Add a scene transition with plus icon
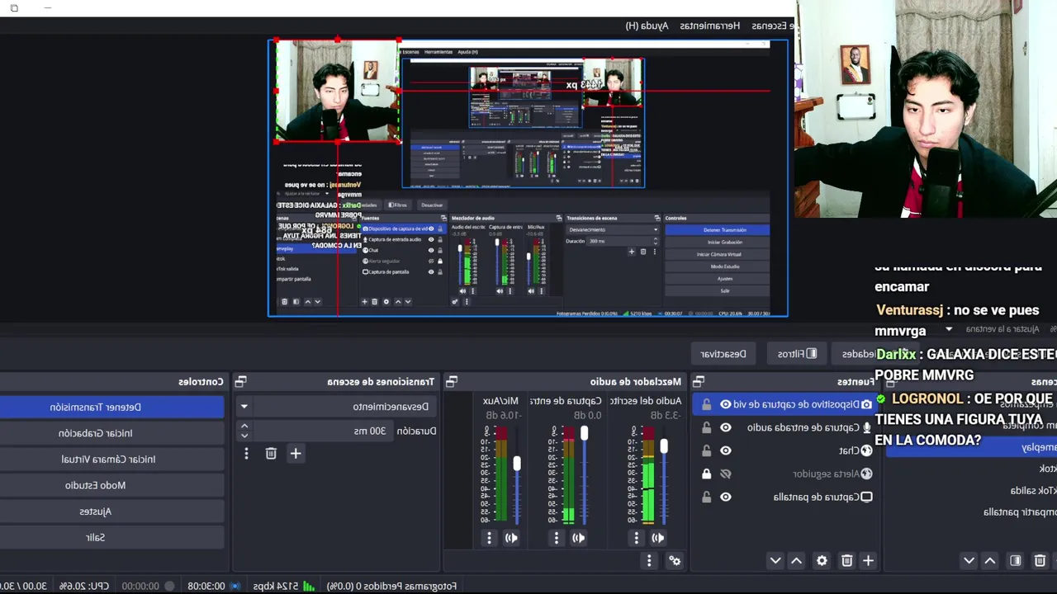This screenshot has width=1057, height=594. click(296, 453)
